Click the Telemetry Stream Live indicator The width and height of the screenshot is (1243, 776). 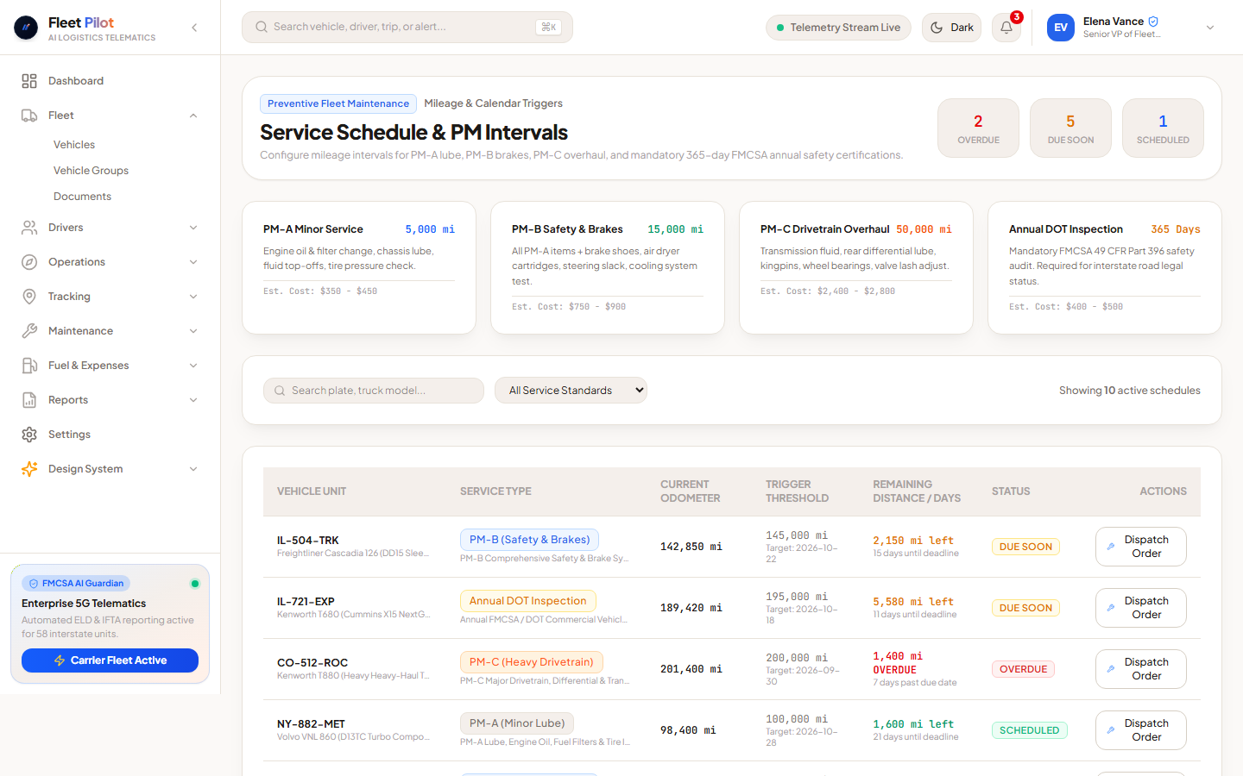pyautogui.click(x=838, y=28)
